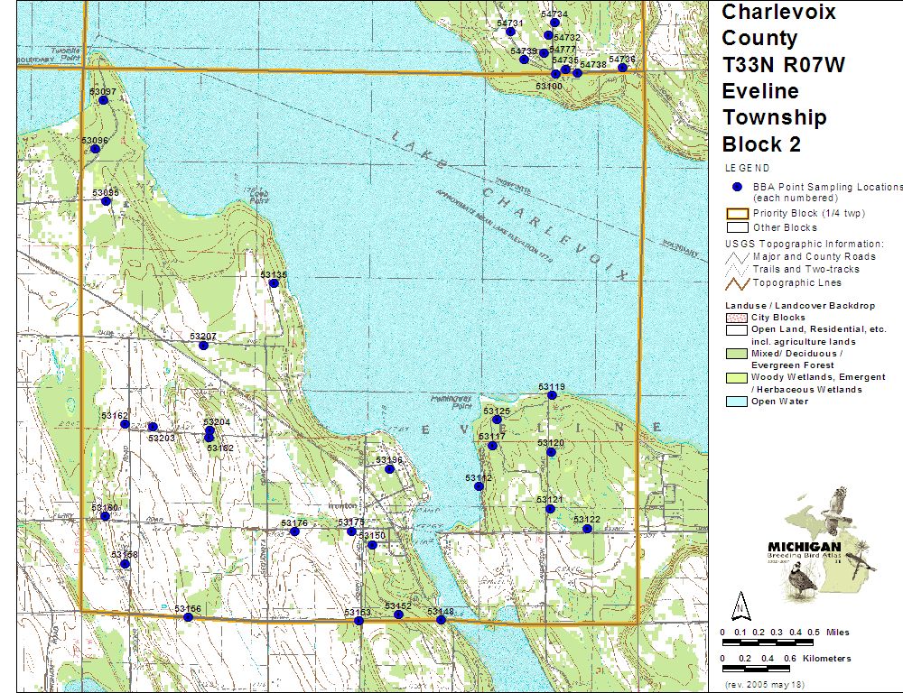Select the point marker labeled 53176
The width and height of the screenshot is (903, 693).
coord(294,531)
